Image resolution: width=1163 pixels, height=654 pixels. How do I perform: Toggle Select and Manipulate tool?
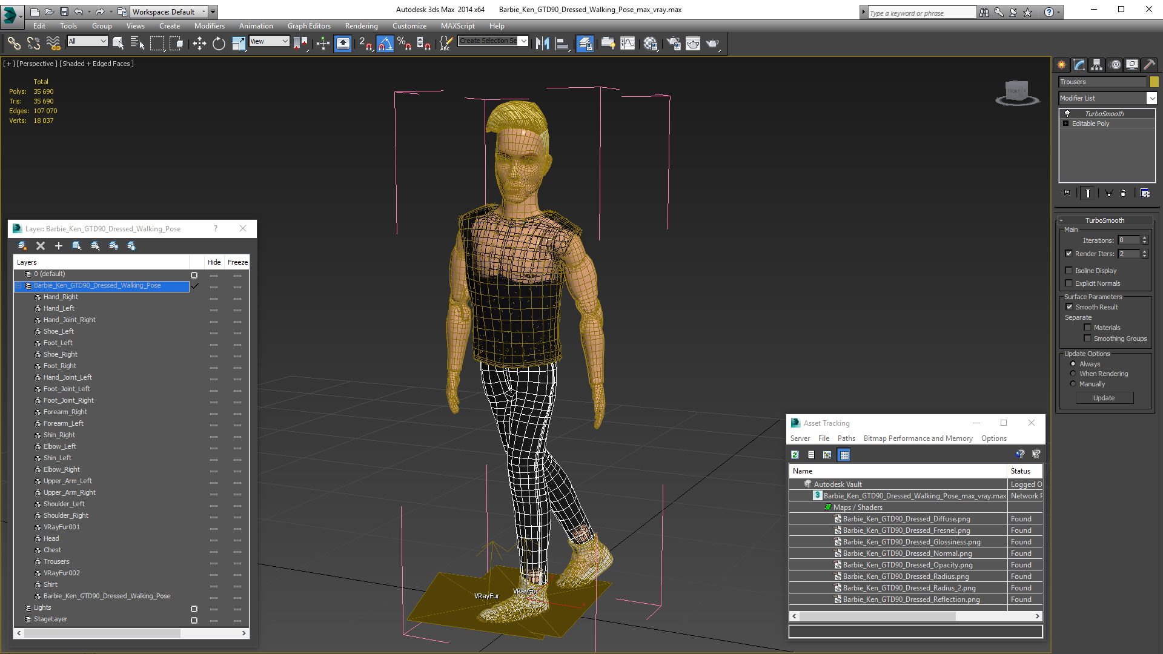pos(323,43)
